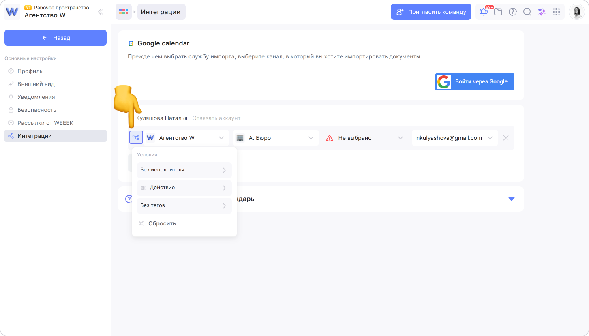Viewport: 589px width, 336px height.
Task: Select Без тегов condition
Action: 184,205
